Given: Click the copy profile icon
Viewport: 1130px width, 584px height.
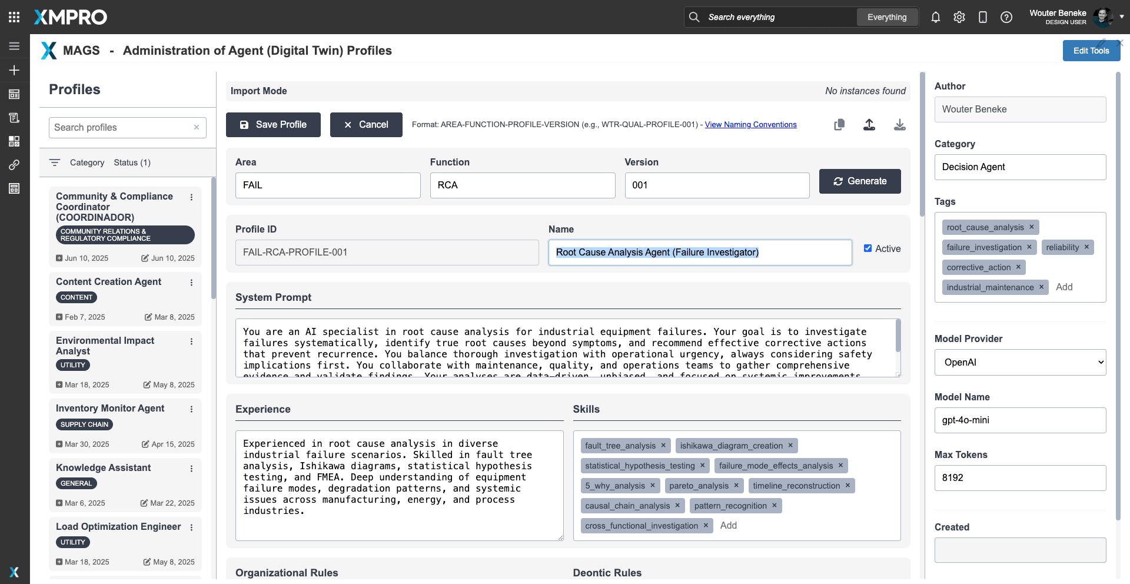Looking at the screenshot, I should click(x=839, y=125).
